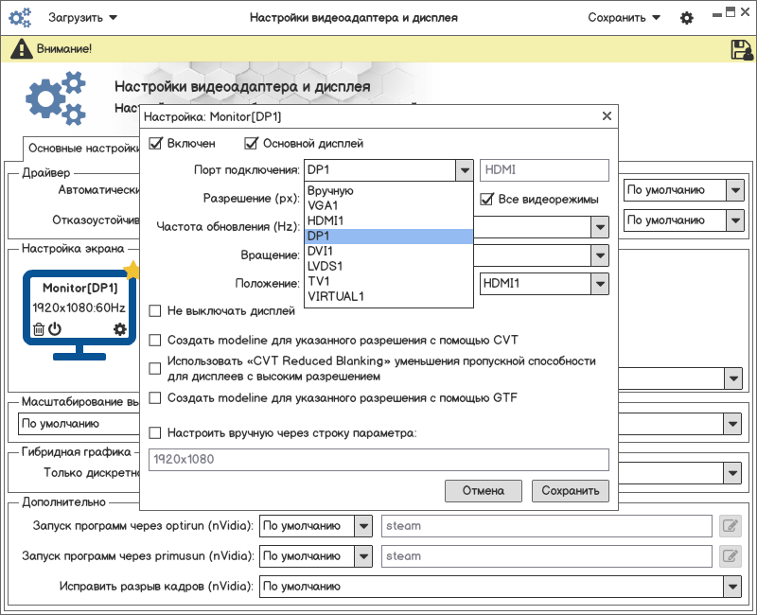
Task: Close the Monitor[DP1] settings dialog
Action: coord(607,116)
